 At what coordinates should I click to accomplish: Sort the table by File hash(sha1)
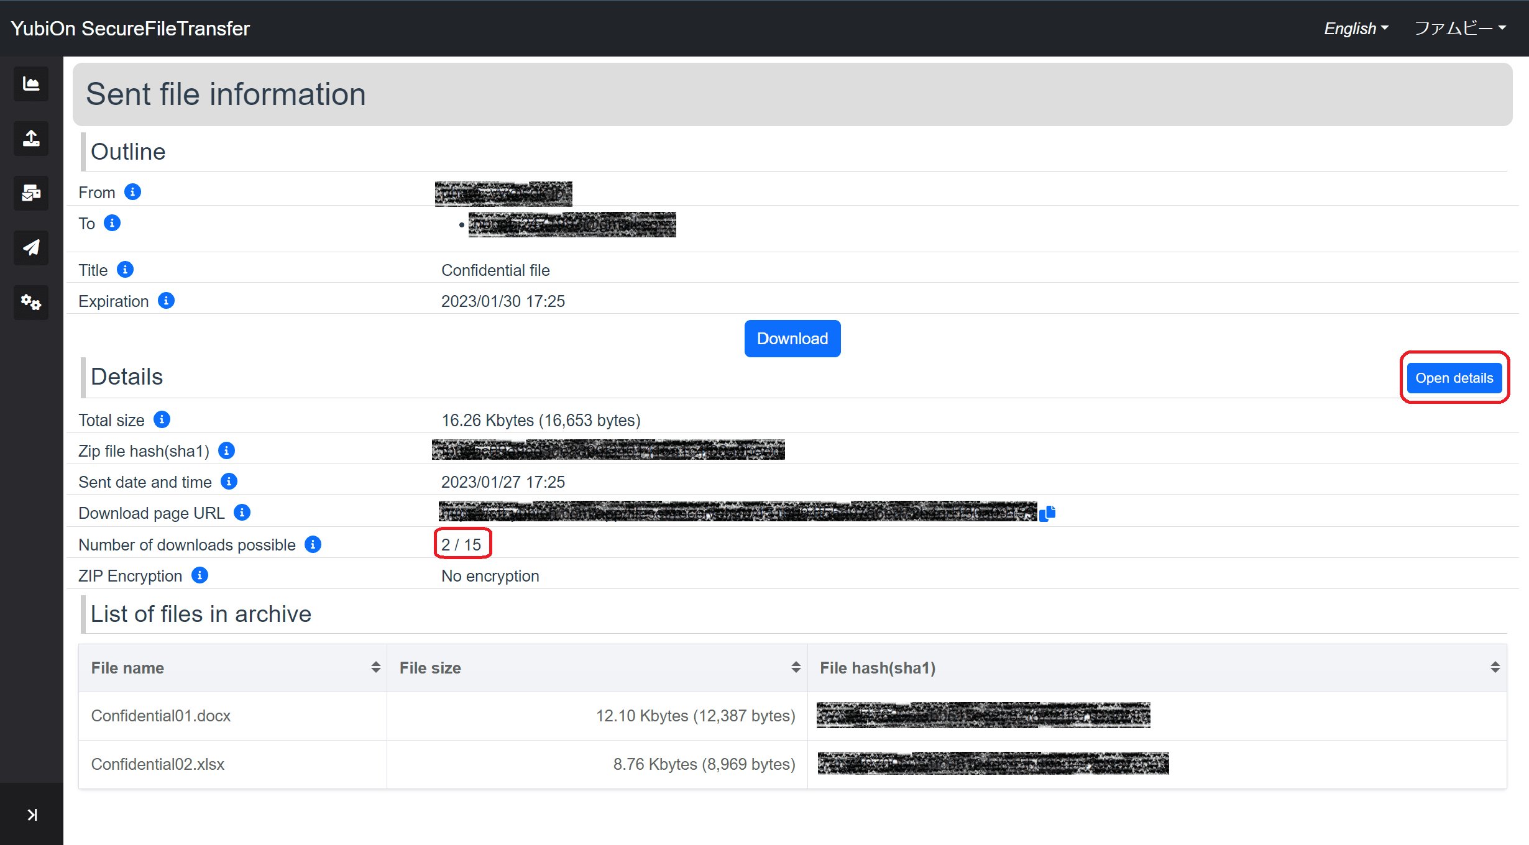[1157, 668]
